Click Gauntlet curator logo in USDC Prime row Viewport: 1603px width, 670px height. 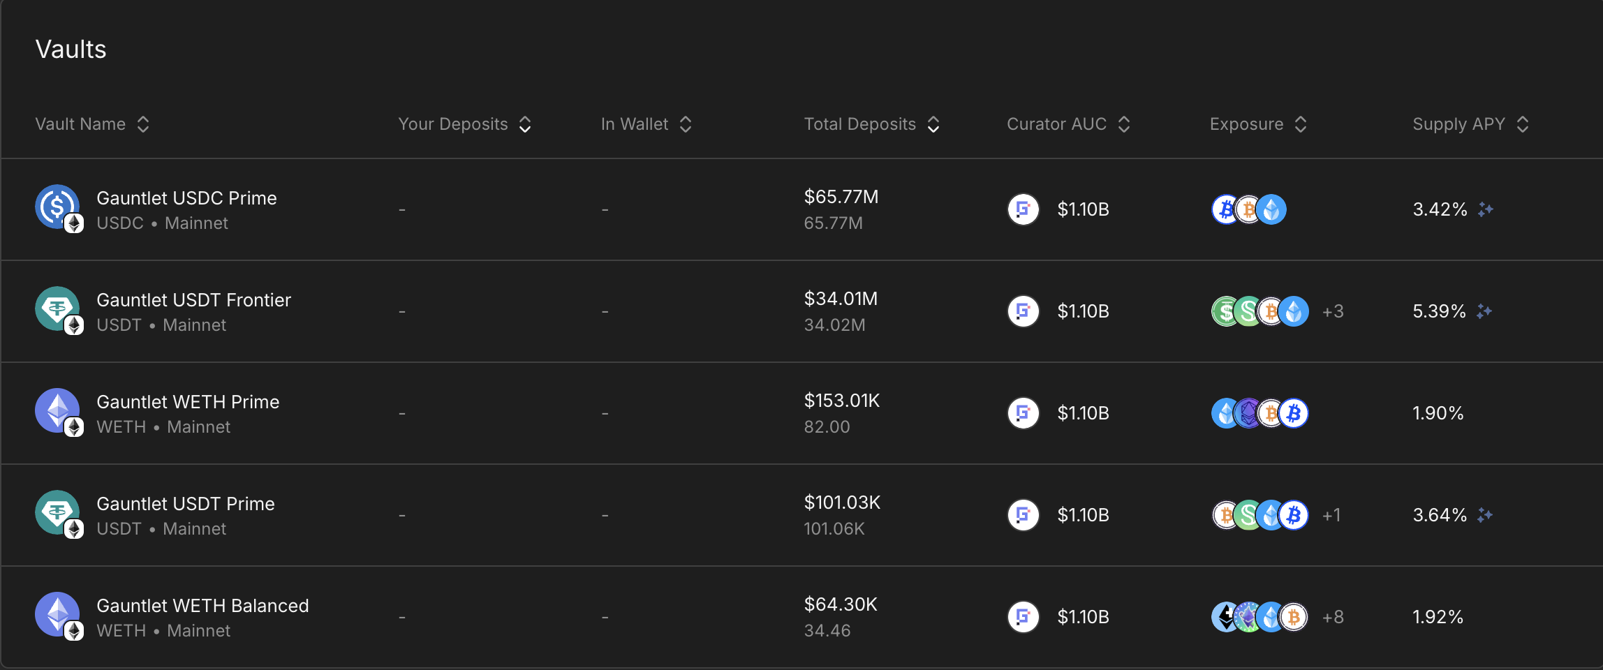pyautogui.click(x=1023, y=209)
